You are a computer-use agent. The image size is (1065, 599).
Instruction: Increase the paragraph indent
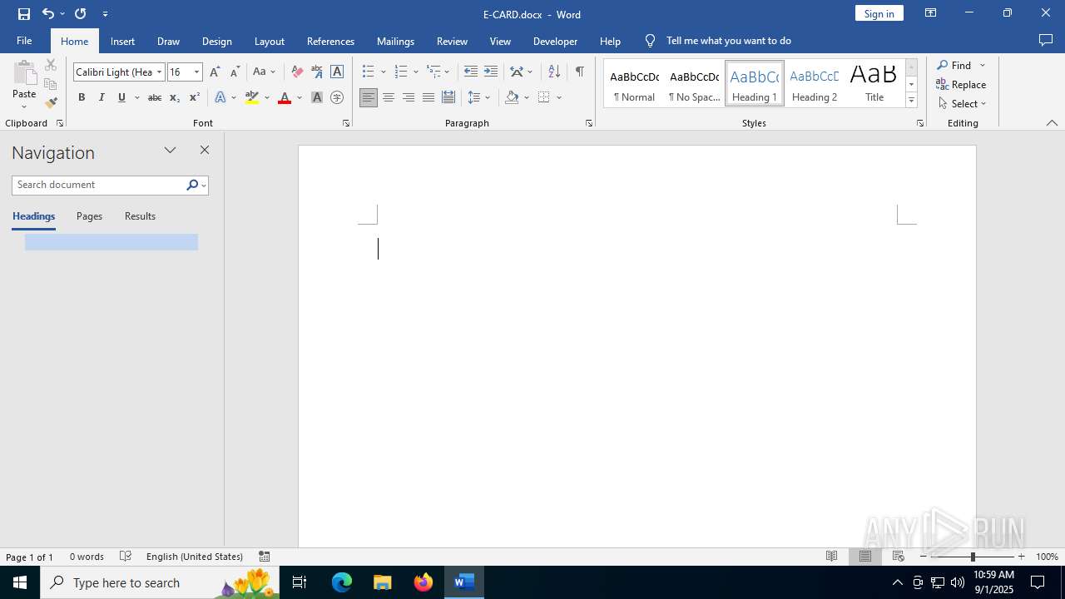pyautogui.click(x=491, y=72)
